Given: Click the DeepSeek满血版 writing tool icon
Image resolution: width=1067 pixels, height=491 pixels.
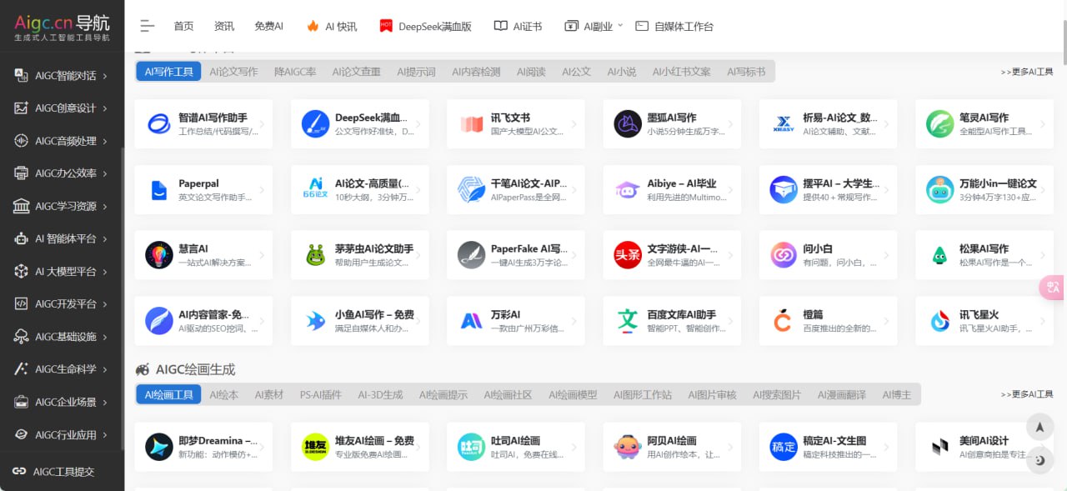Looking at the screenshot, I should coord(316,124).
